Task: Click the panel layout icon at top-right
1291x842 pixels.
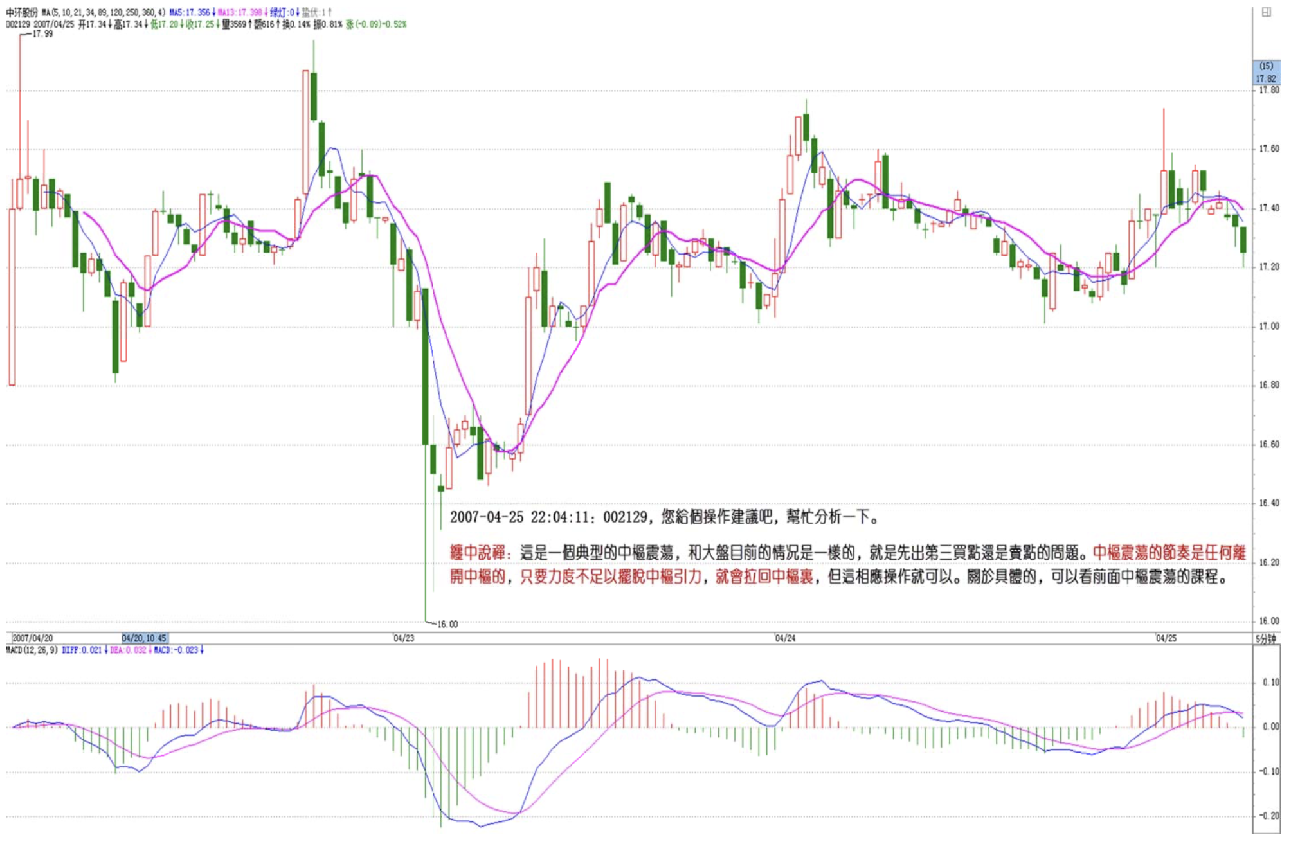Action: pos(1266,12)
